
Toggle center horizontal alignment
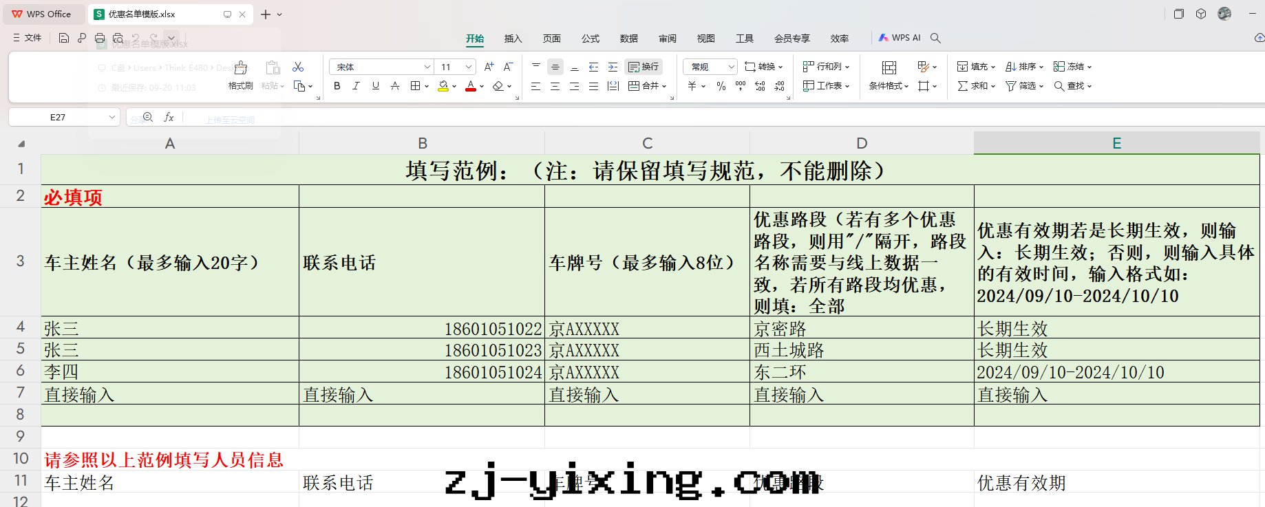tap(555, 86)
